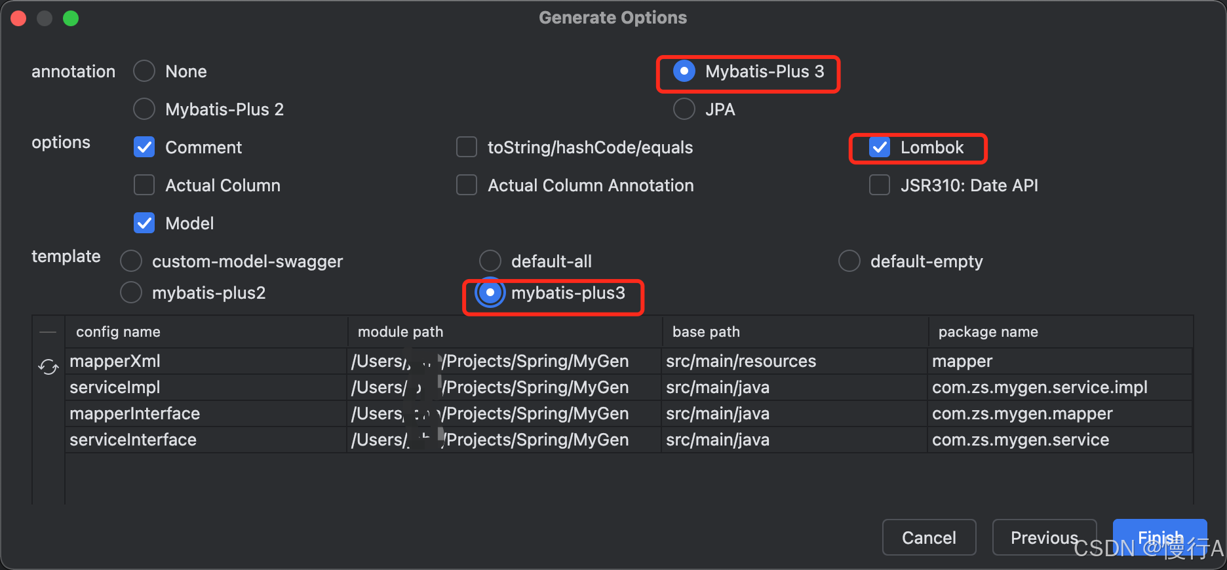The width and height of the screenshot is (1227, 570).
Task: Enable JSR310 Date API option
Action: click(880, 185)
